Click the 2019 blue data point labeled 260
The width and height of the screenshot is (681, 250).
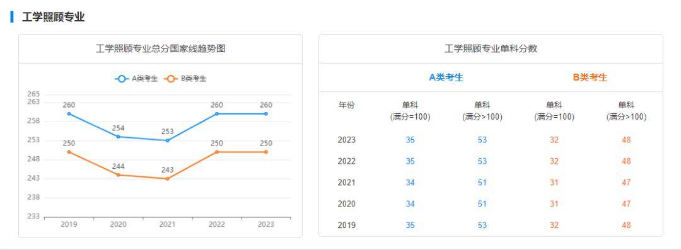click(69, 114)
